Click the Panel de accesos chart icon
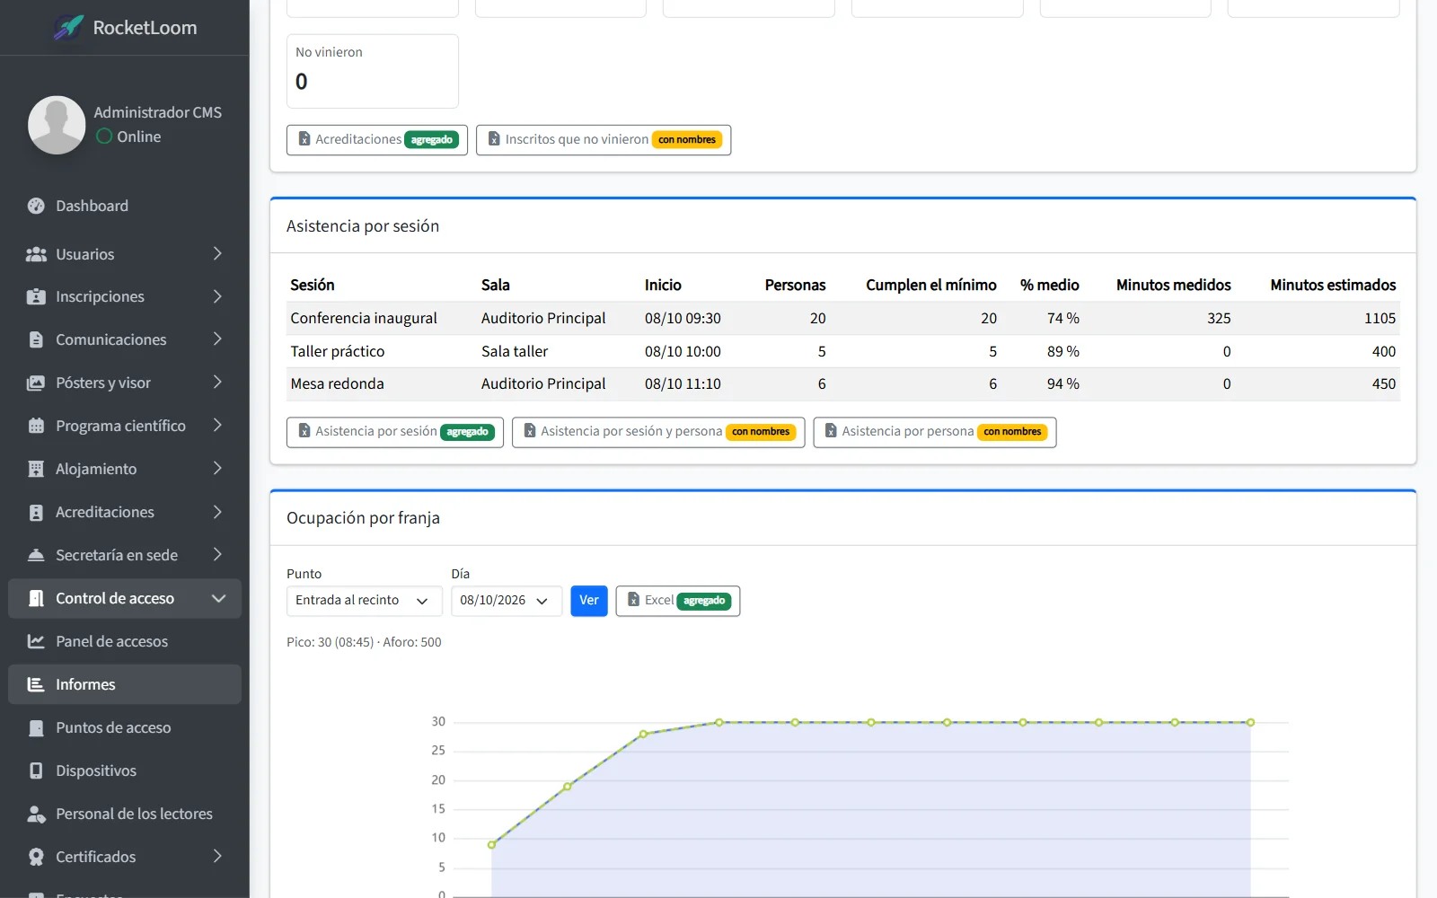The image size is (1437, 898). pos(36,641)
